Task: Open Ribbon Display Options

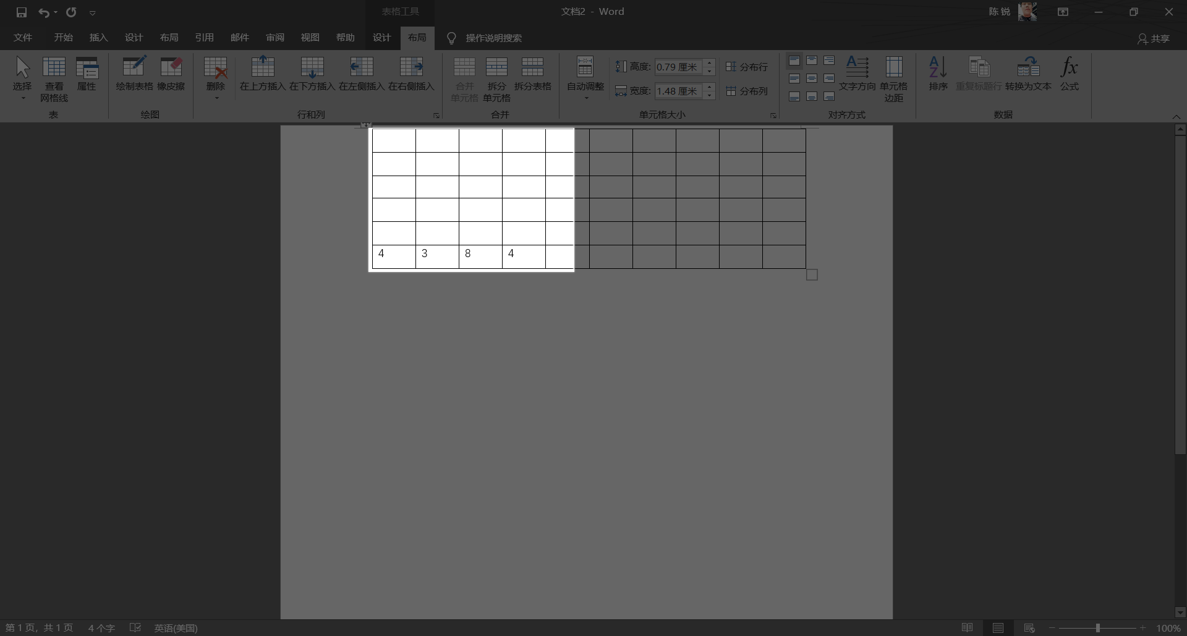Action: (1063, 12)
